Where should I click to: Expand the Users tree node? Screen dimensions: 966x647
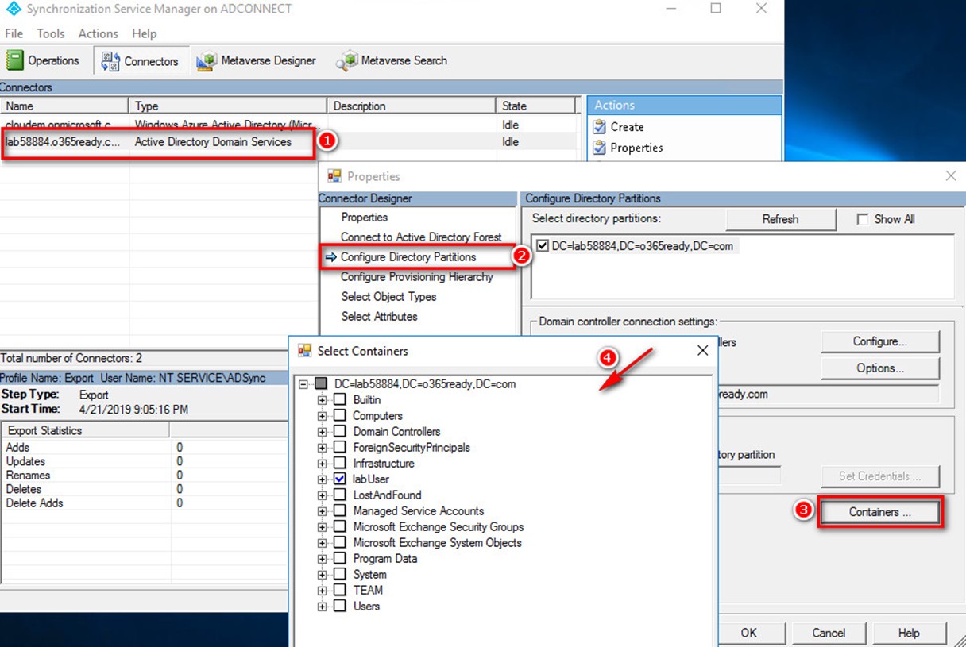coord(322,607)
